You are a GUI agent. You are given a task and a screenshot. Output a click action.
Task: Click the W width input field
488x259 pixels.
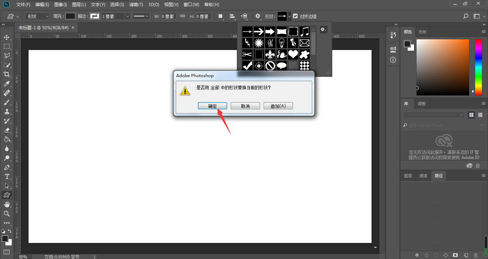[168, 16]
